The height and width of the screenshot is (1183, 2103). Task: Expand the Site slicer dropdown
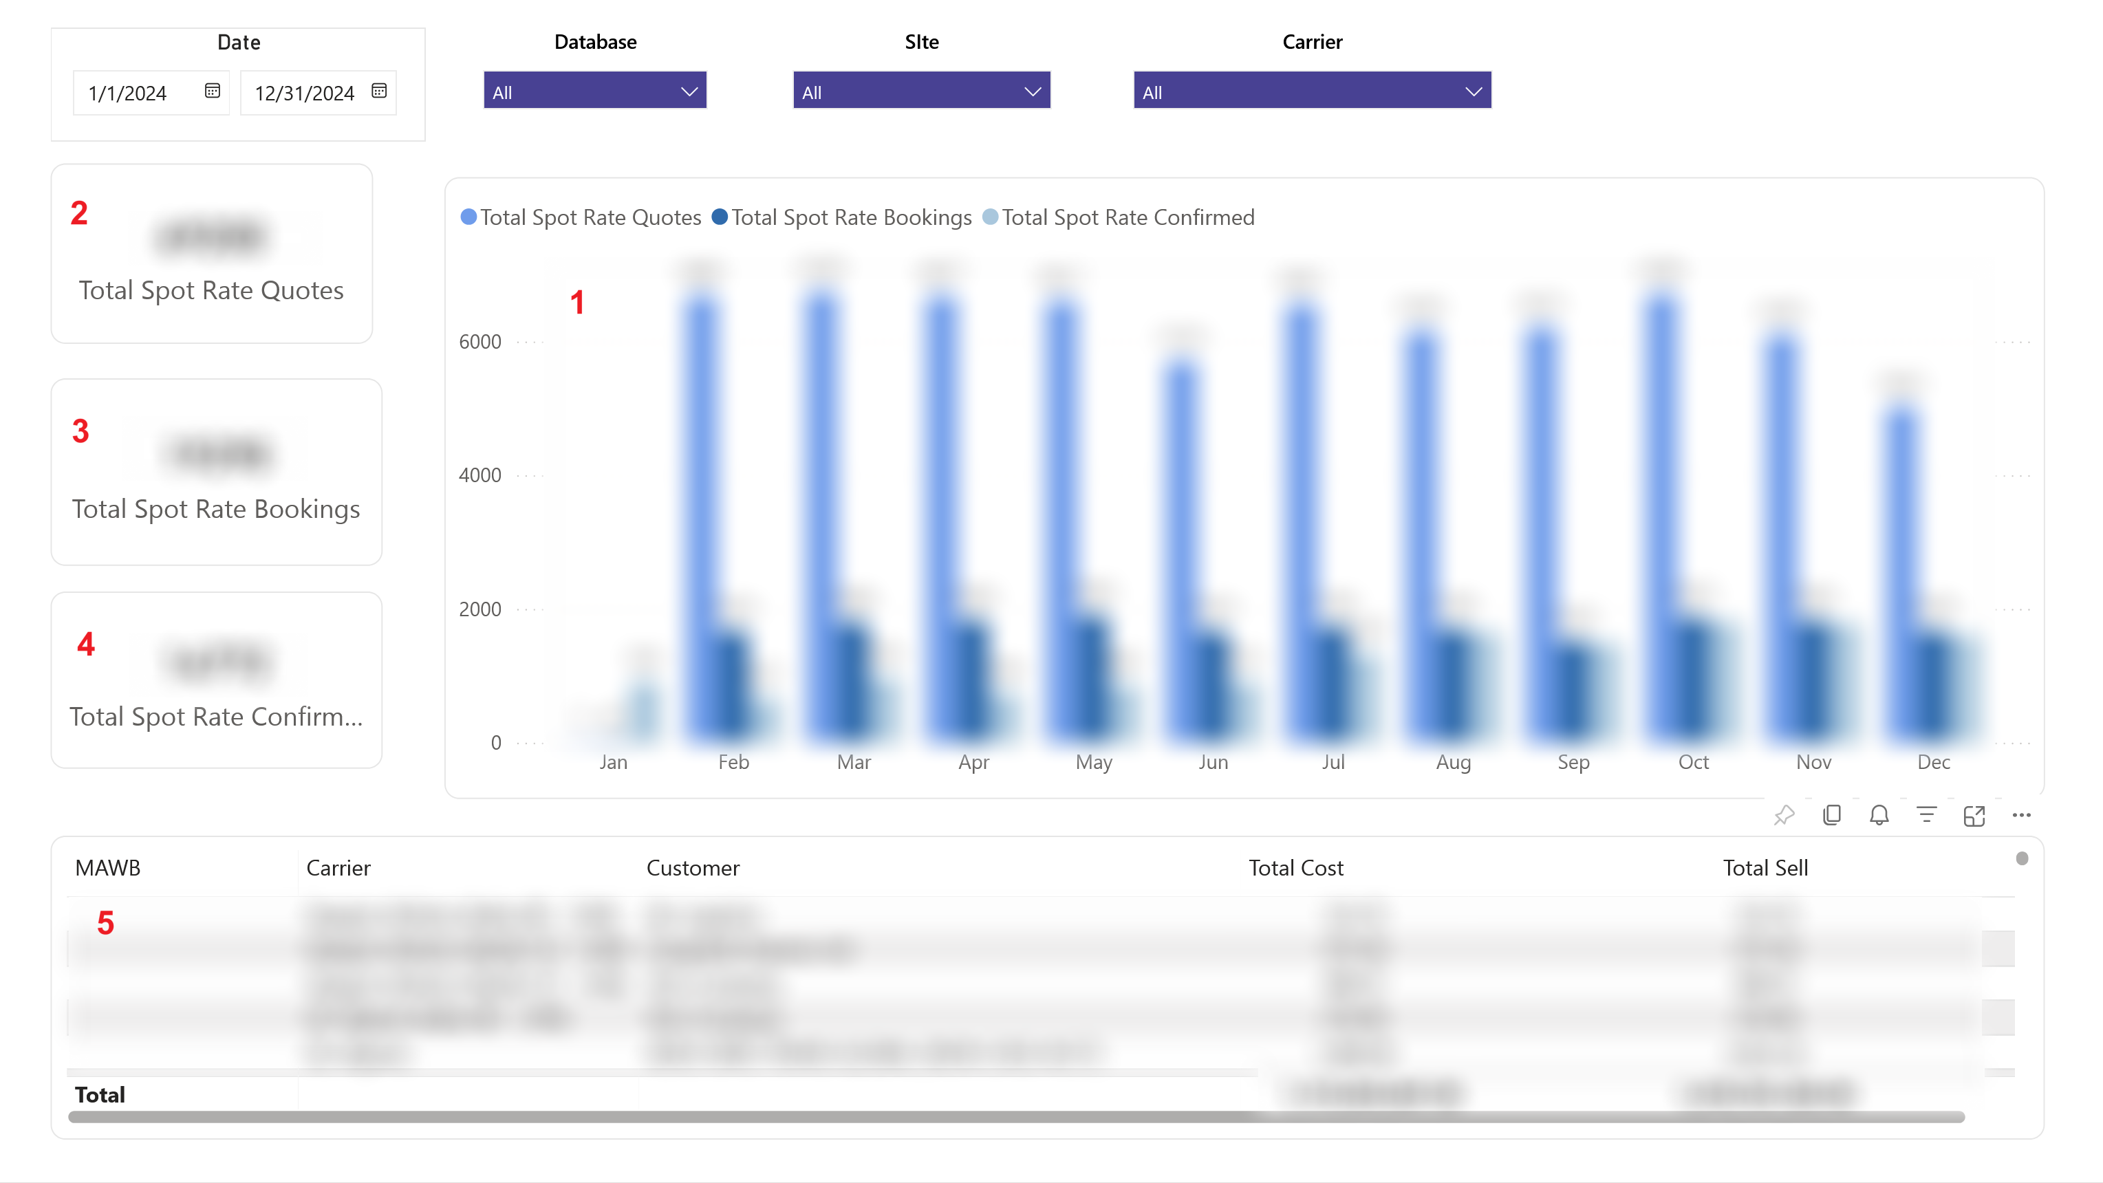921,91
